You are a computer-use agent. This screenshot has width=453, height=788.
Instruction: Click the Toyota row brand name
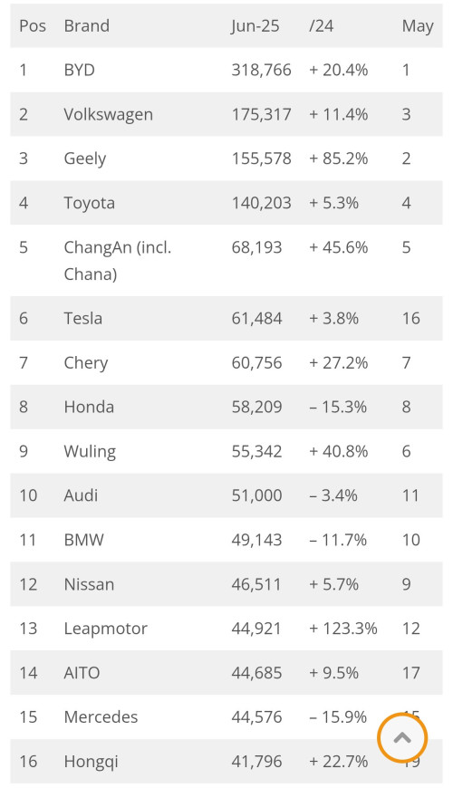pyautogui.click(x=90, y=203)
